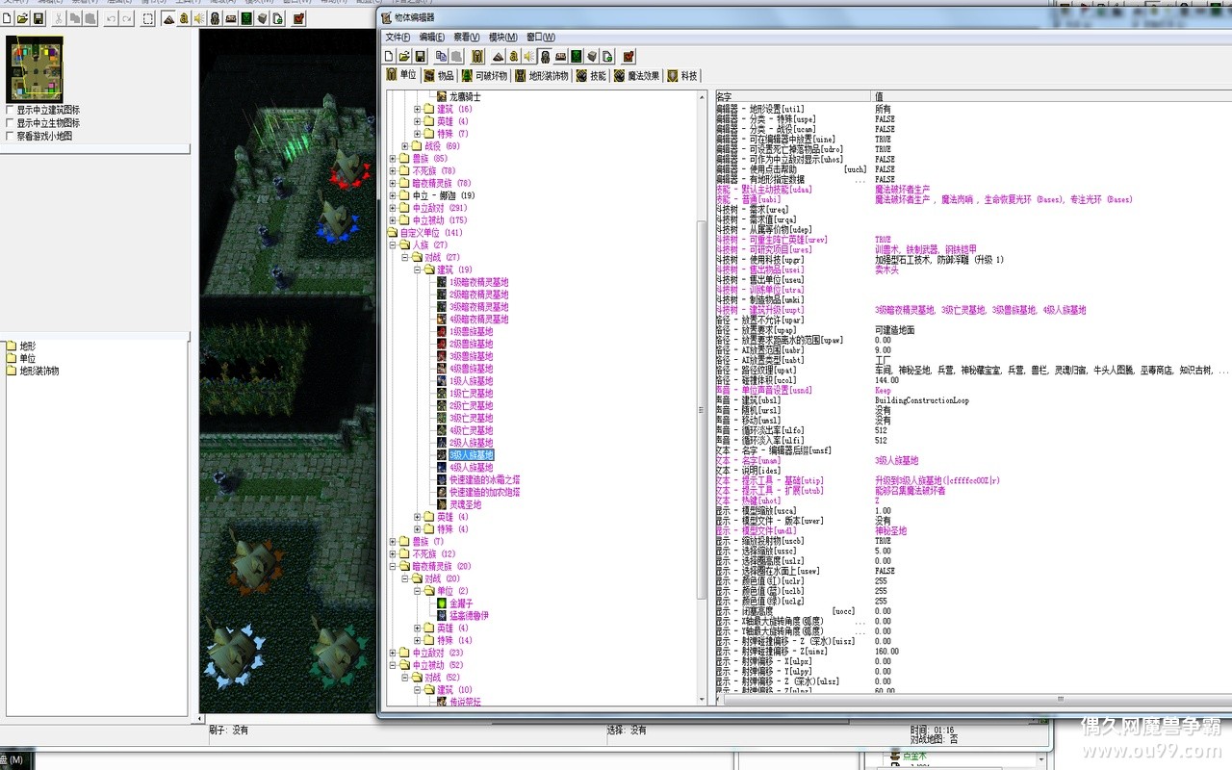
Task: Click Save map icon in main editor toolbar
Action: click(38, 19)
